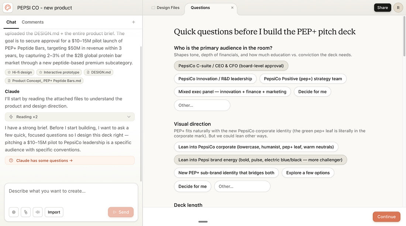Click the bottom panel drag handle
The image size is (406, 226).
(203, 222)
